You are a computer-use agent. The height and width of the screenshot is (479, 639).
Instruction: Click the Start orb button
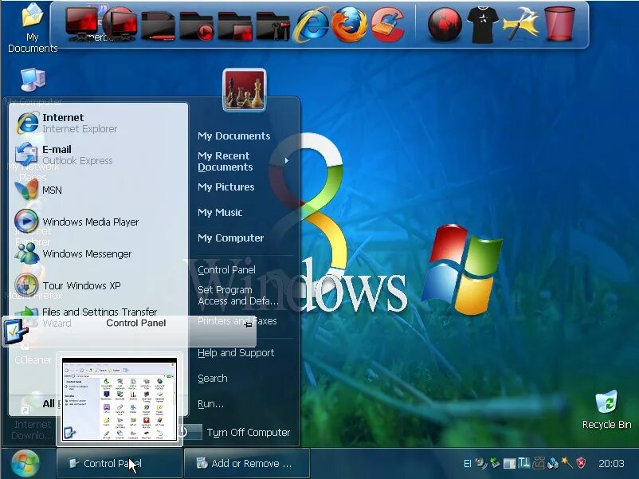click(25, 464)
